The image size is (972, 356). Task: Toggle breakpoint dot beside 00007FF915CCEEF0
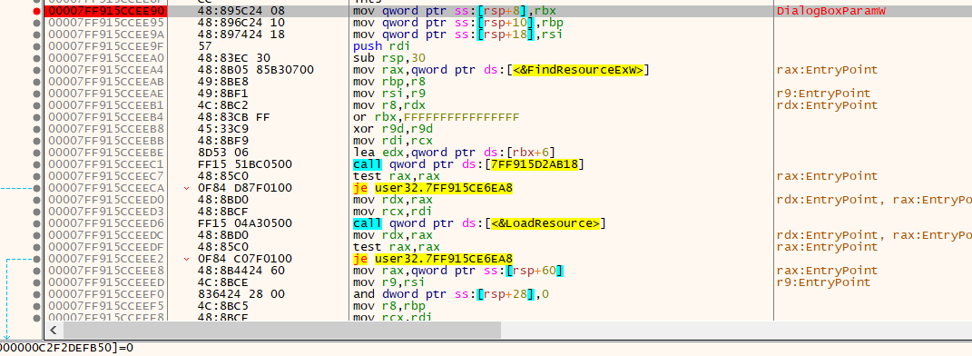[x=37, y=294]
